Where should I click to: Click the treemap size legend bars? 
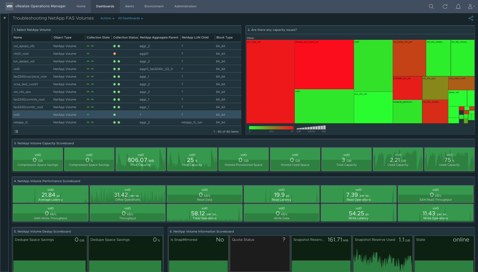(310, 127)
